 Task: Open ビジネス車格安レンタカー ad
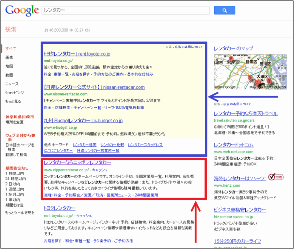click(240, 210)
